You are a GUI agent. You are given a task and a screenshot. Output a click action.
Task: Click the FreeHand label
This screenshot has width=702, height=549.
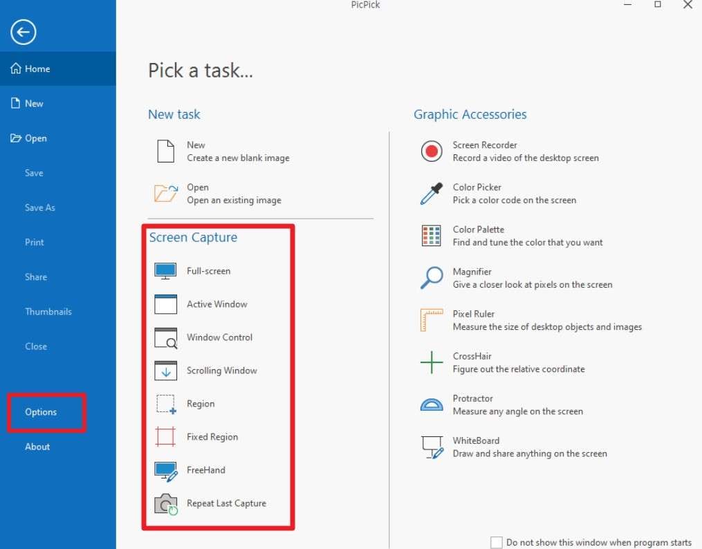point(206,469)
